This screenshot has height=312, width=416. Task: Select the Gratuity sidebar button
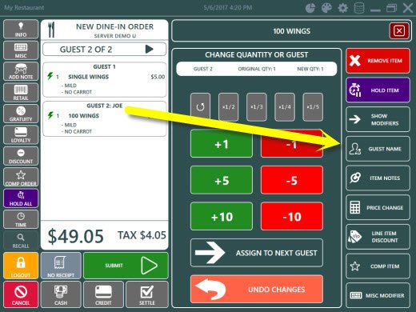tap(21, 114)
